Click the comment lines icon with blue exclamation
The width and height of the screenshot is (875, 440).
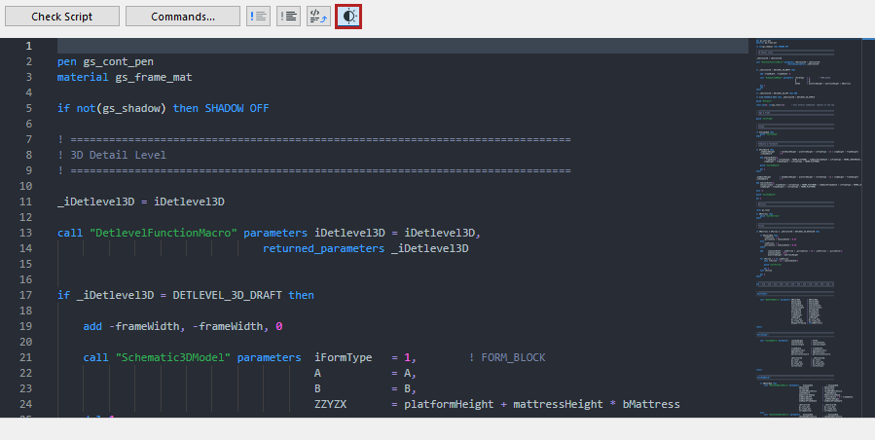(x=258, y=17)
